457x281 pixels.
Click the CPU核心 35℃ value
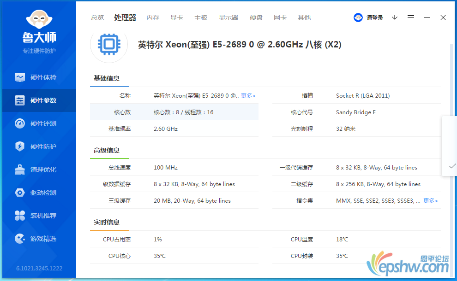(x=160, y=256)
